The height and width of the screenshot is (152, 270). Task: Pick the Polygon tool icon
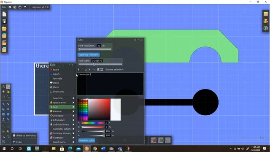point(3,109)
